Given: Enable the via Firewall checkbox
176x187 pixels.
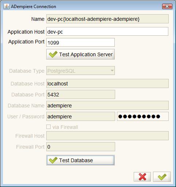Looking at the screenshot, I should pos(48,127).
